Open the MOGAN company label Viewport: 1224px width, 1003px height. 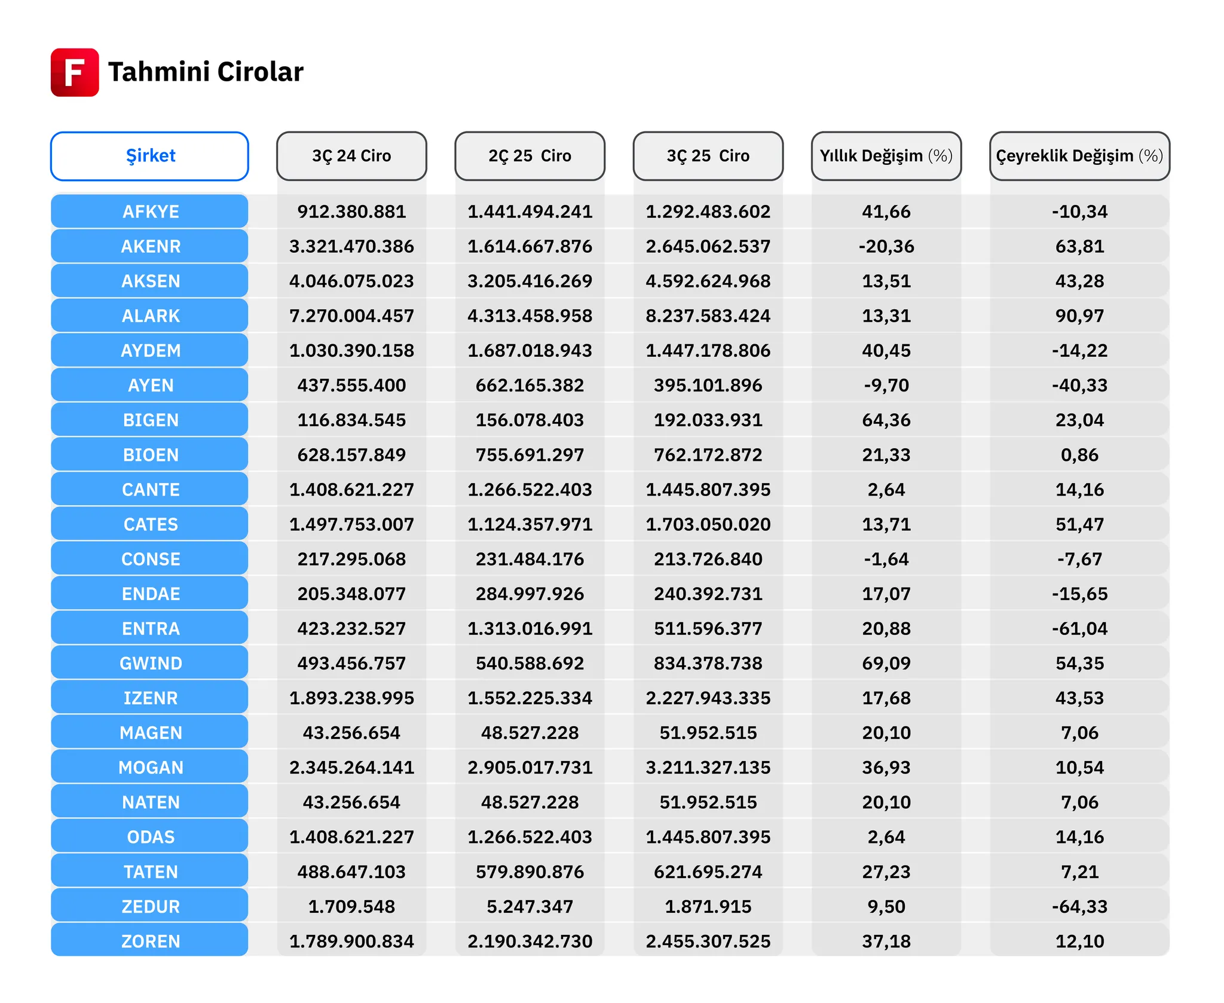pos(150,767)
